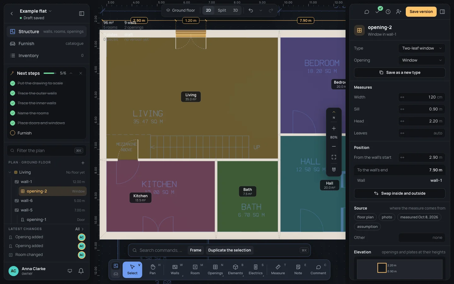Collapse the left sidebar panel icon

tap(82, 14)
